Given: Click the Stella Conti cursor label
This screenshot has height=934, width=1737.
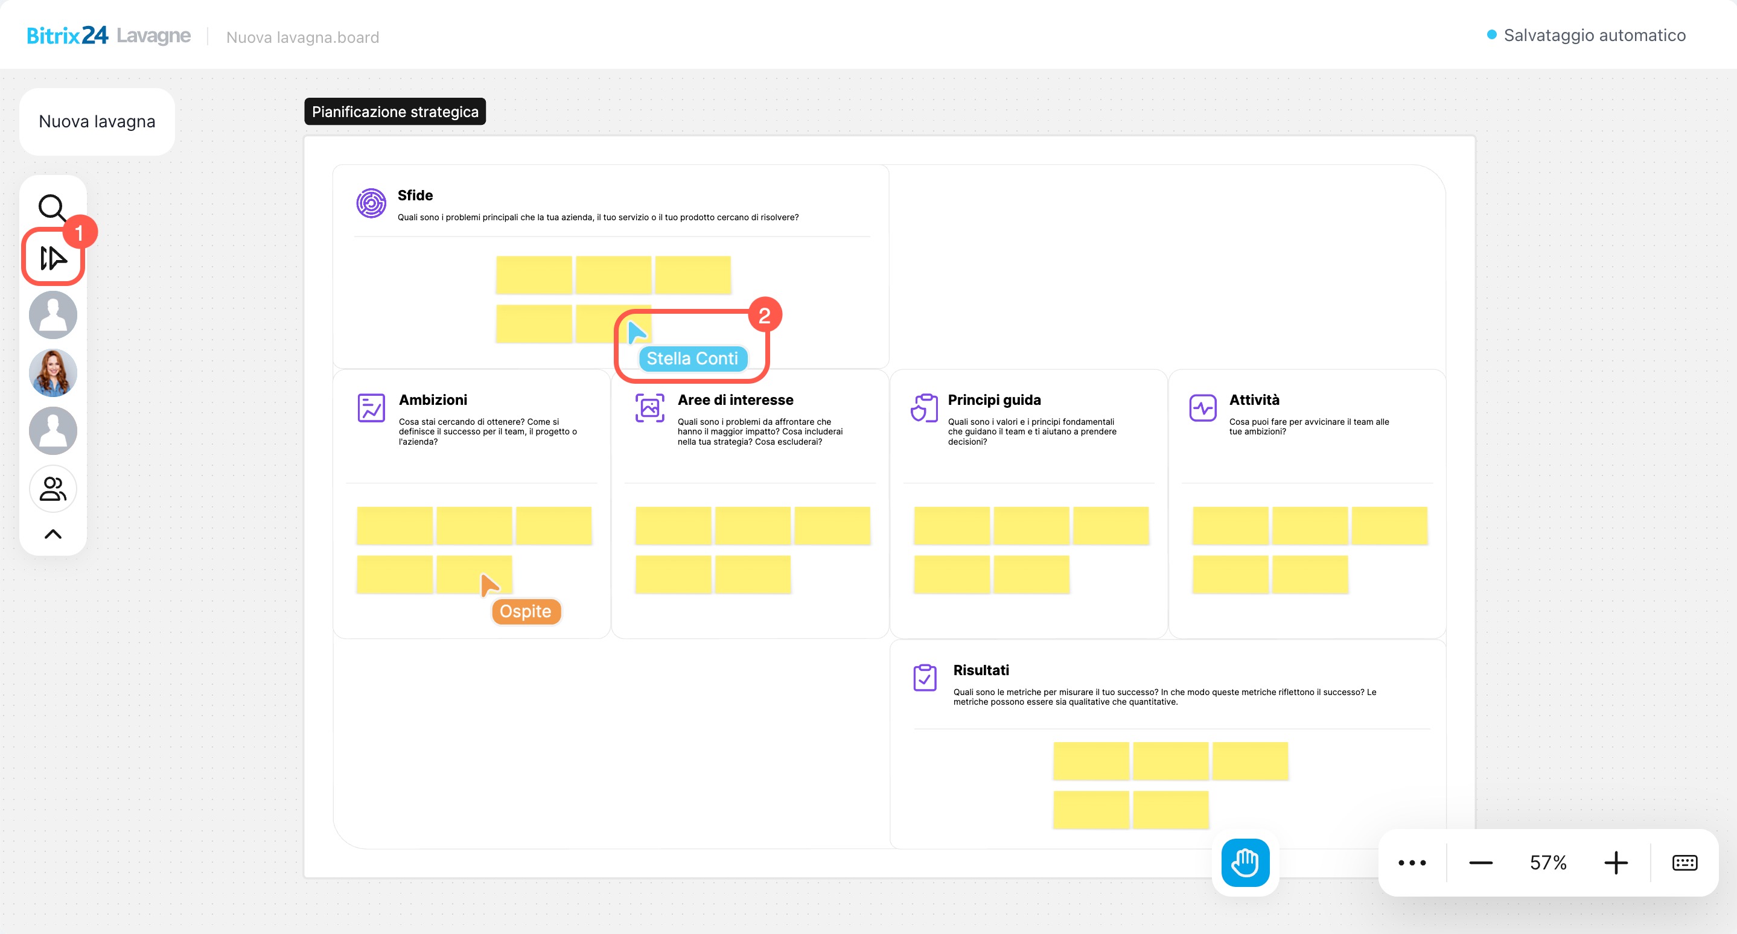Looking at the screenshot, I should 692,358.
